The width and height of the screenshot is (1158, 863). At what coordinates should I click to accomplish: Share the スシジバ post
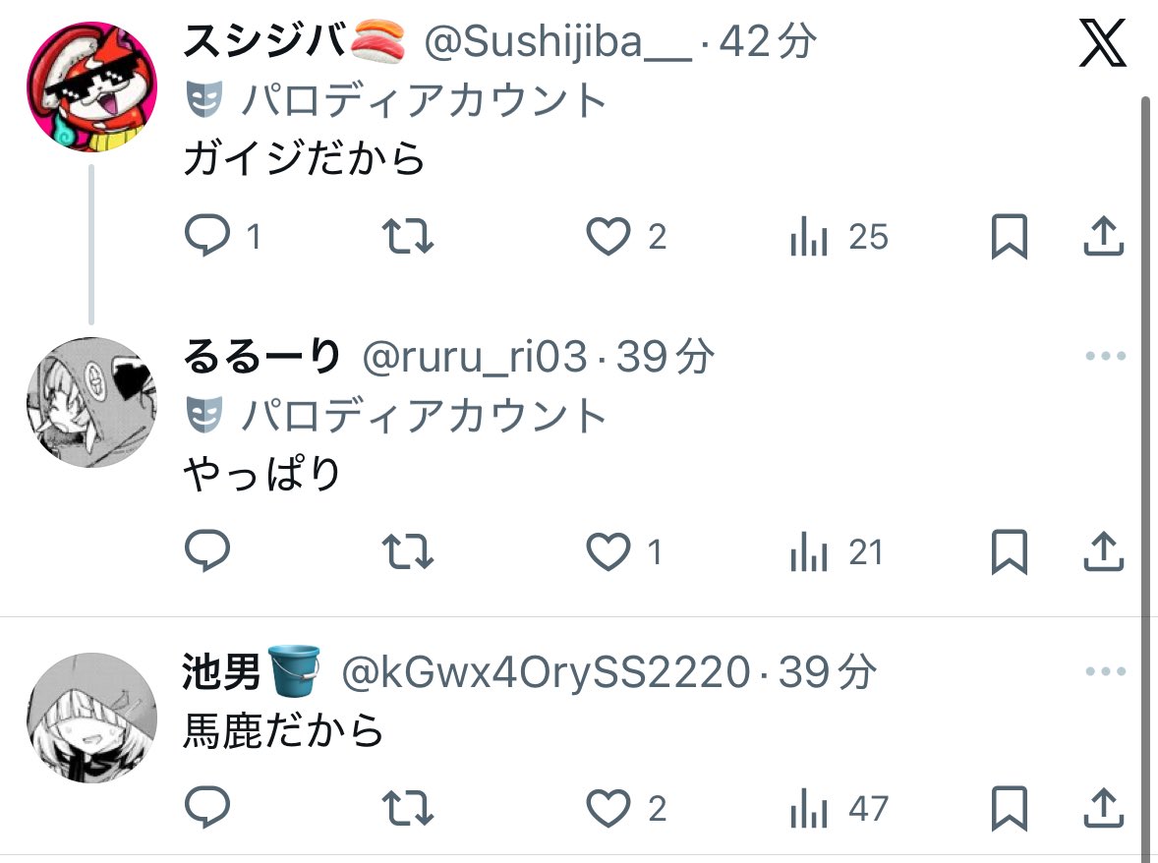pos(1103,236)
